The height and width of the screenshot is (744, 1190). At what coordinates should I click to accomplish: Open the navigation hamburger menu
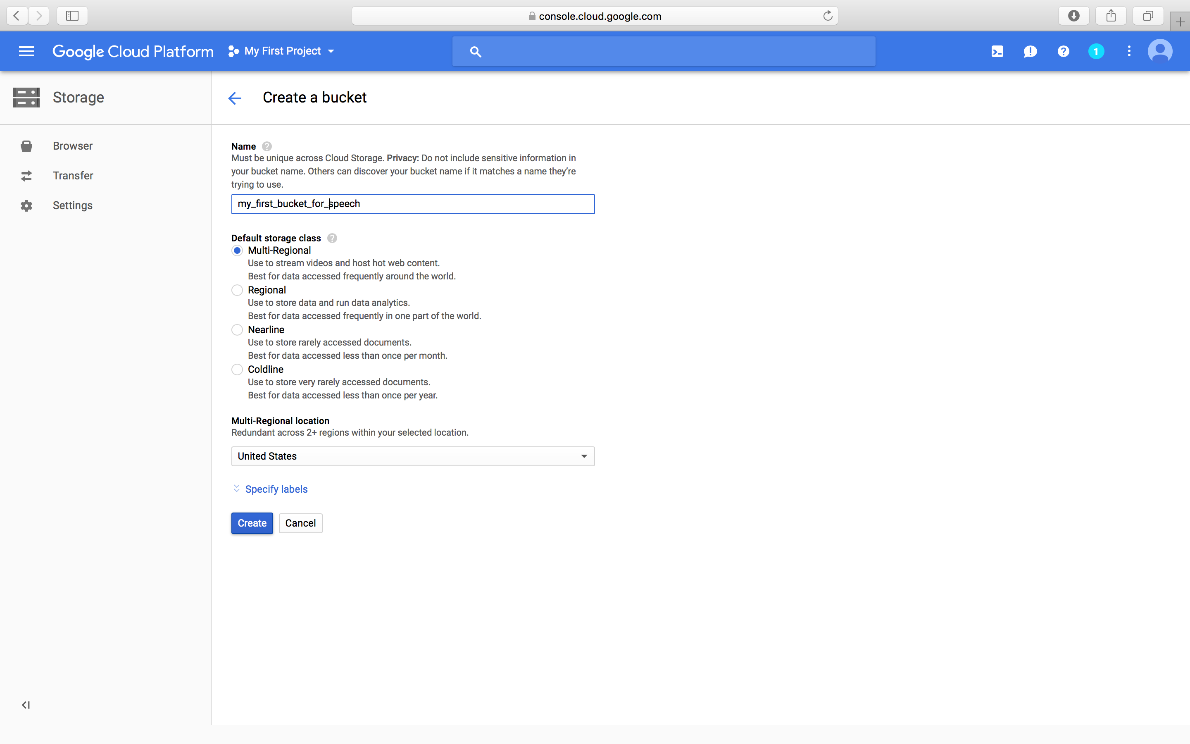point(26,51)
